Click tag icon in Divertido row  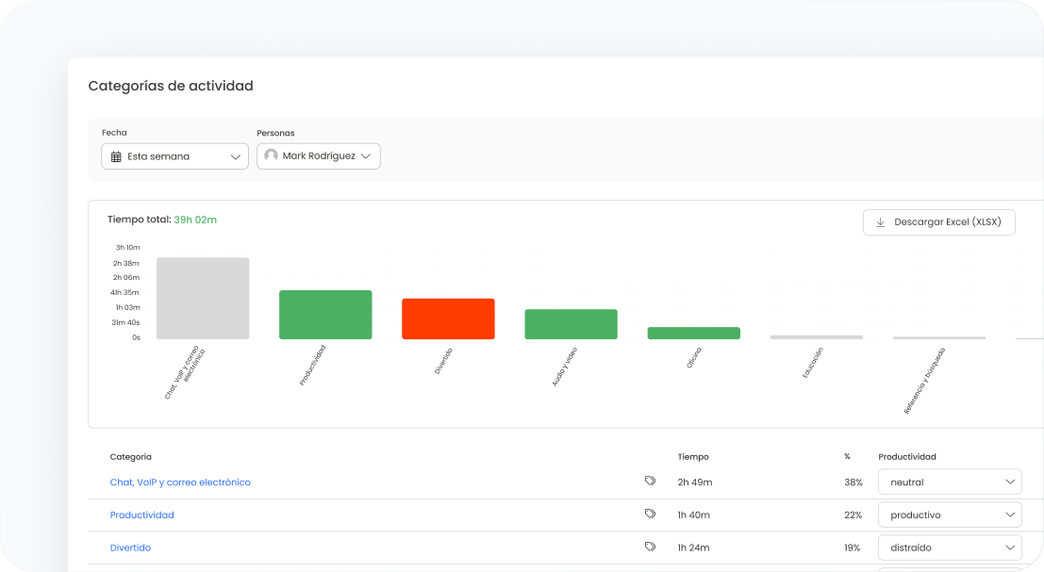click(650, 547)
